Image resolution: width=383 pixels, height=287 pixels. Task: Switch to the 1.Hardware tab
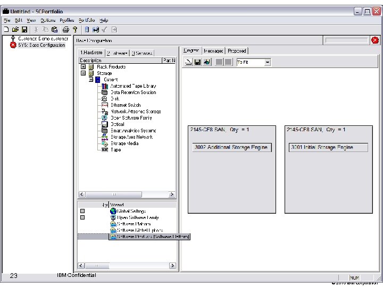pos(91,53)
